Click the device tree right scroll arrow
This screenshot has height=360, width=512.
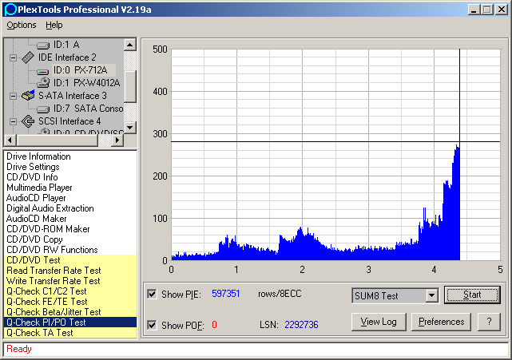(x=117, y=140)
